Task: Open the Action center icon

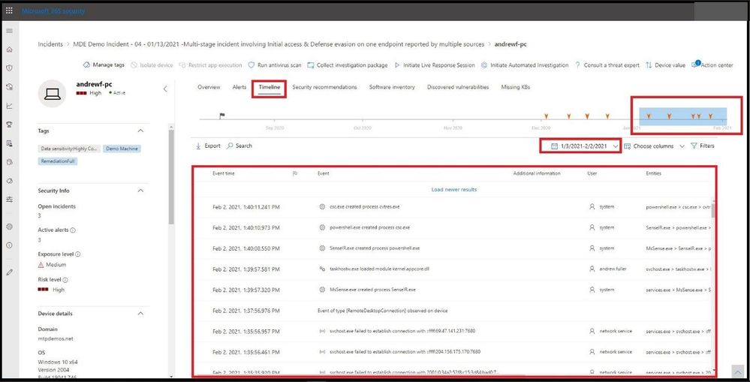Action: pyautogui.click(x=695, y=64)
